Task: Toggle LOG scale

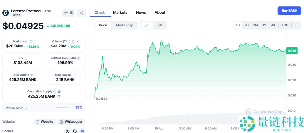Action: click(x=285, y=25)
